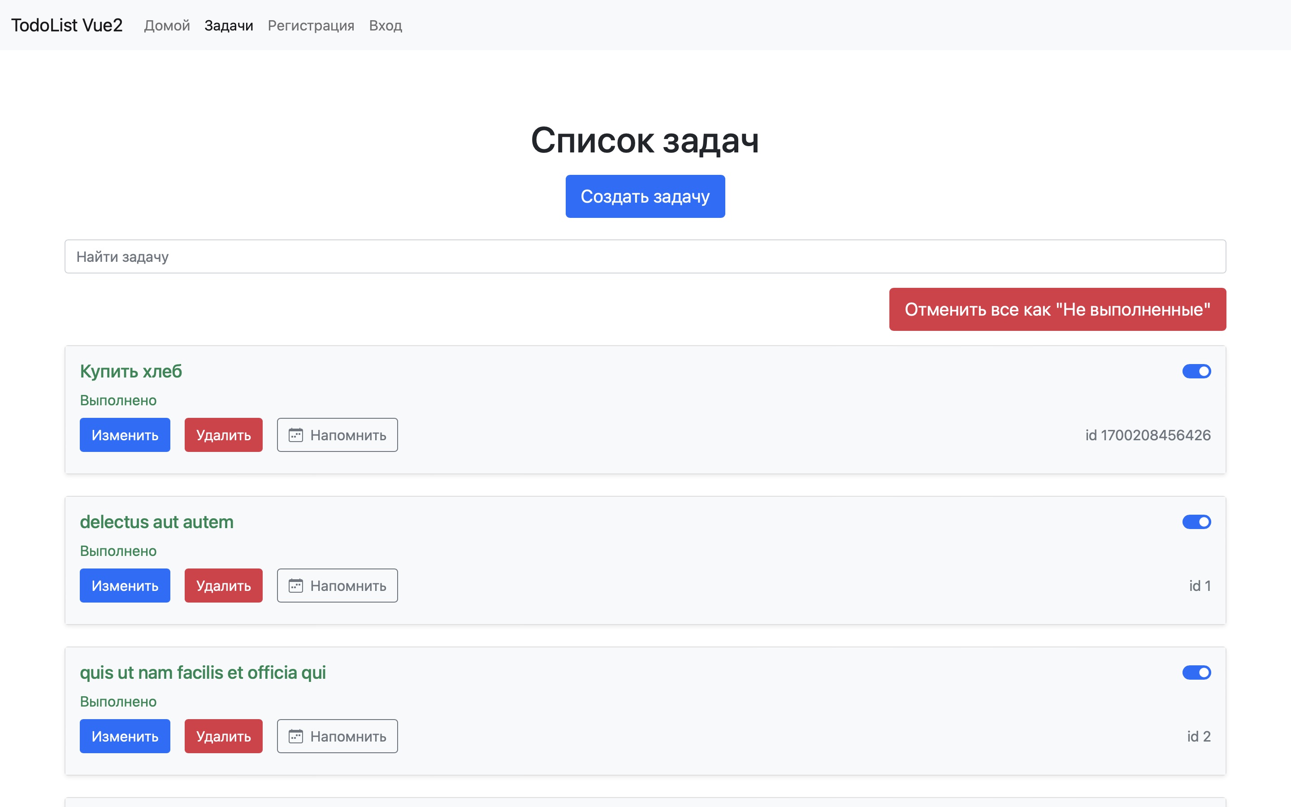The height and width of the screenshot is (807, 1291).
Task: Open the TodoList Vue2 brand link
Action: tap(67, 25)
